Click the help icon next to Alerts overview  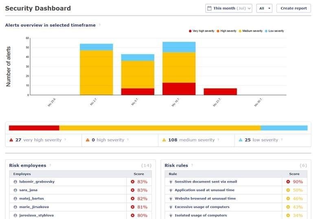(x=99, y=25)
